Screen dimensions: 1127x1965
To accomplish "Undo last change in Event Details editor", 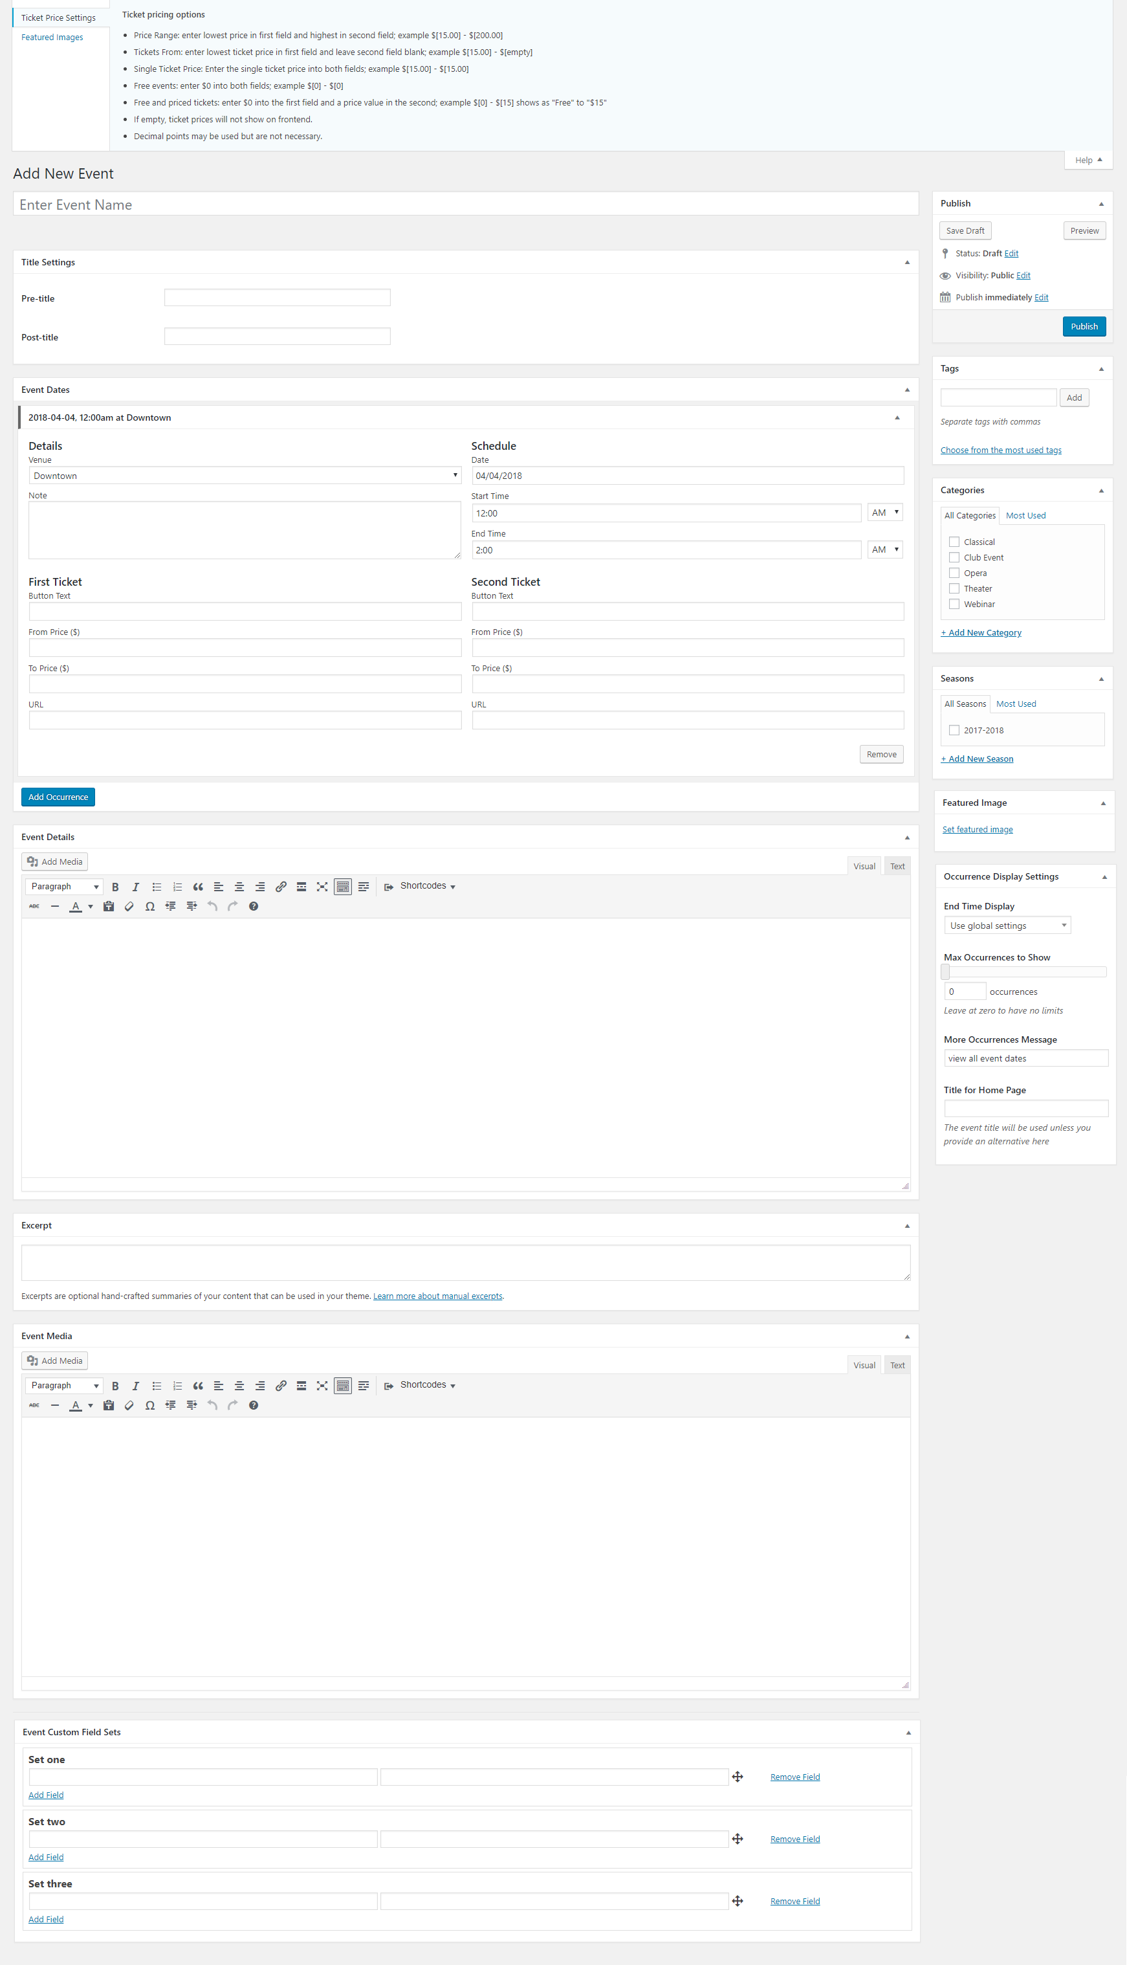I will 212,906.
